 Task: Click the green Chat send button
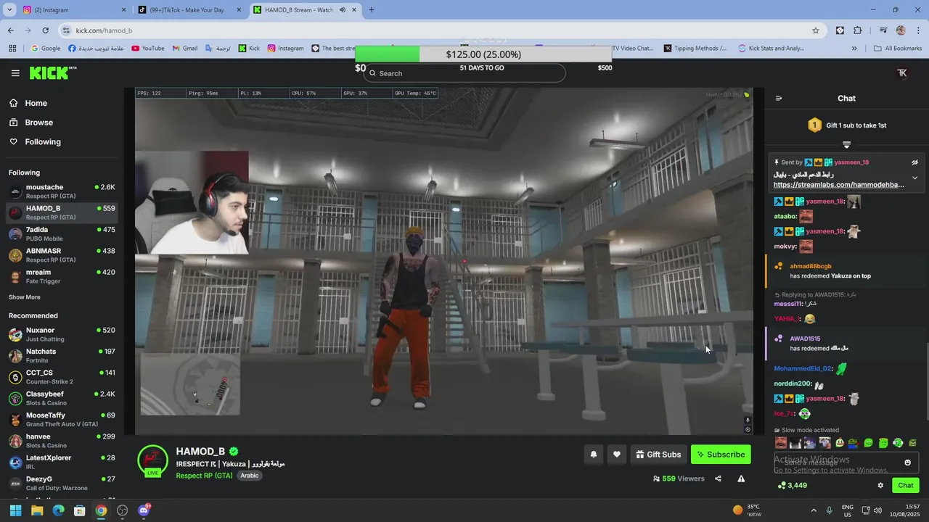[906, 486]
